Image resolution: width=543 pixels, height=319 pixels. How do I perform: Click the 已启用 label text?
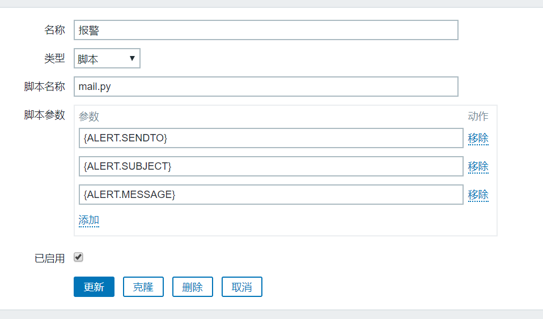(x=50, y=258)
